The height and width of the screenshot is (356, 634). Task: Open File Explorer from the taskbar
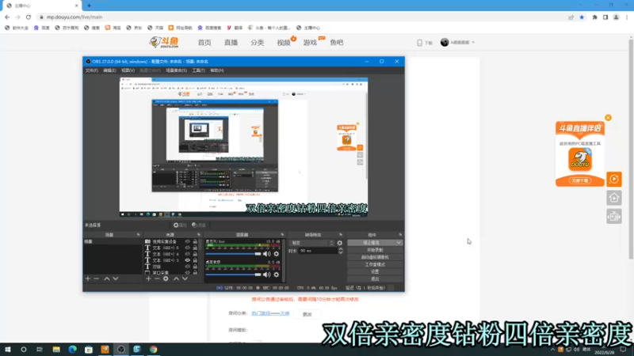coord(56,349)
